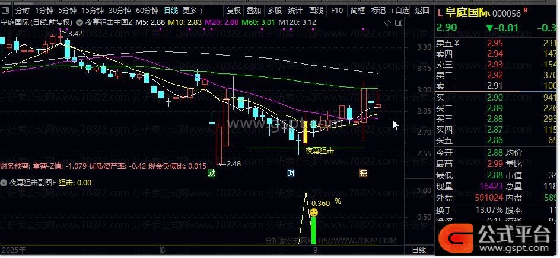Click the sad face signal icon
560x258 pixels.
click(x=314, y=213)
